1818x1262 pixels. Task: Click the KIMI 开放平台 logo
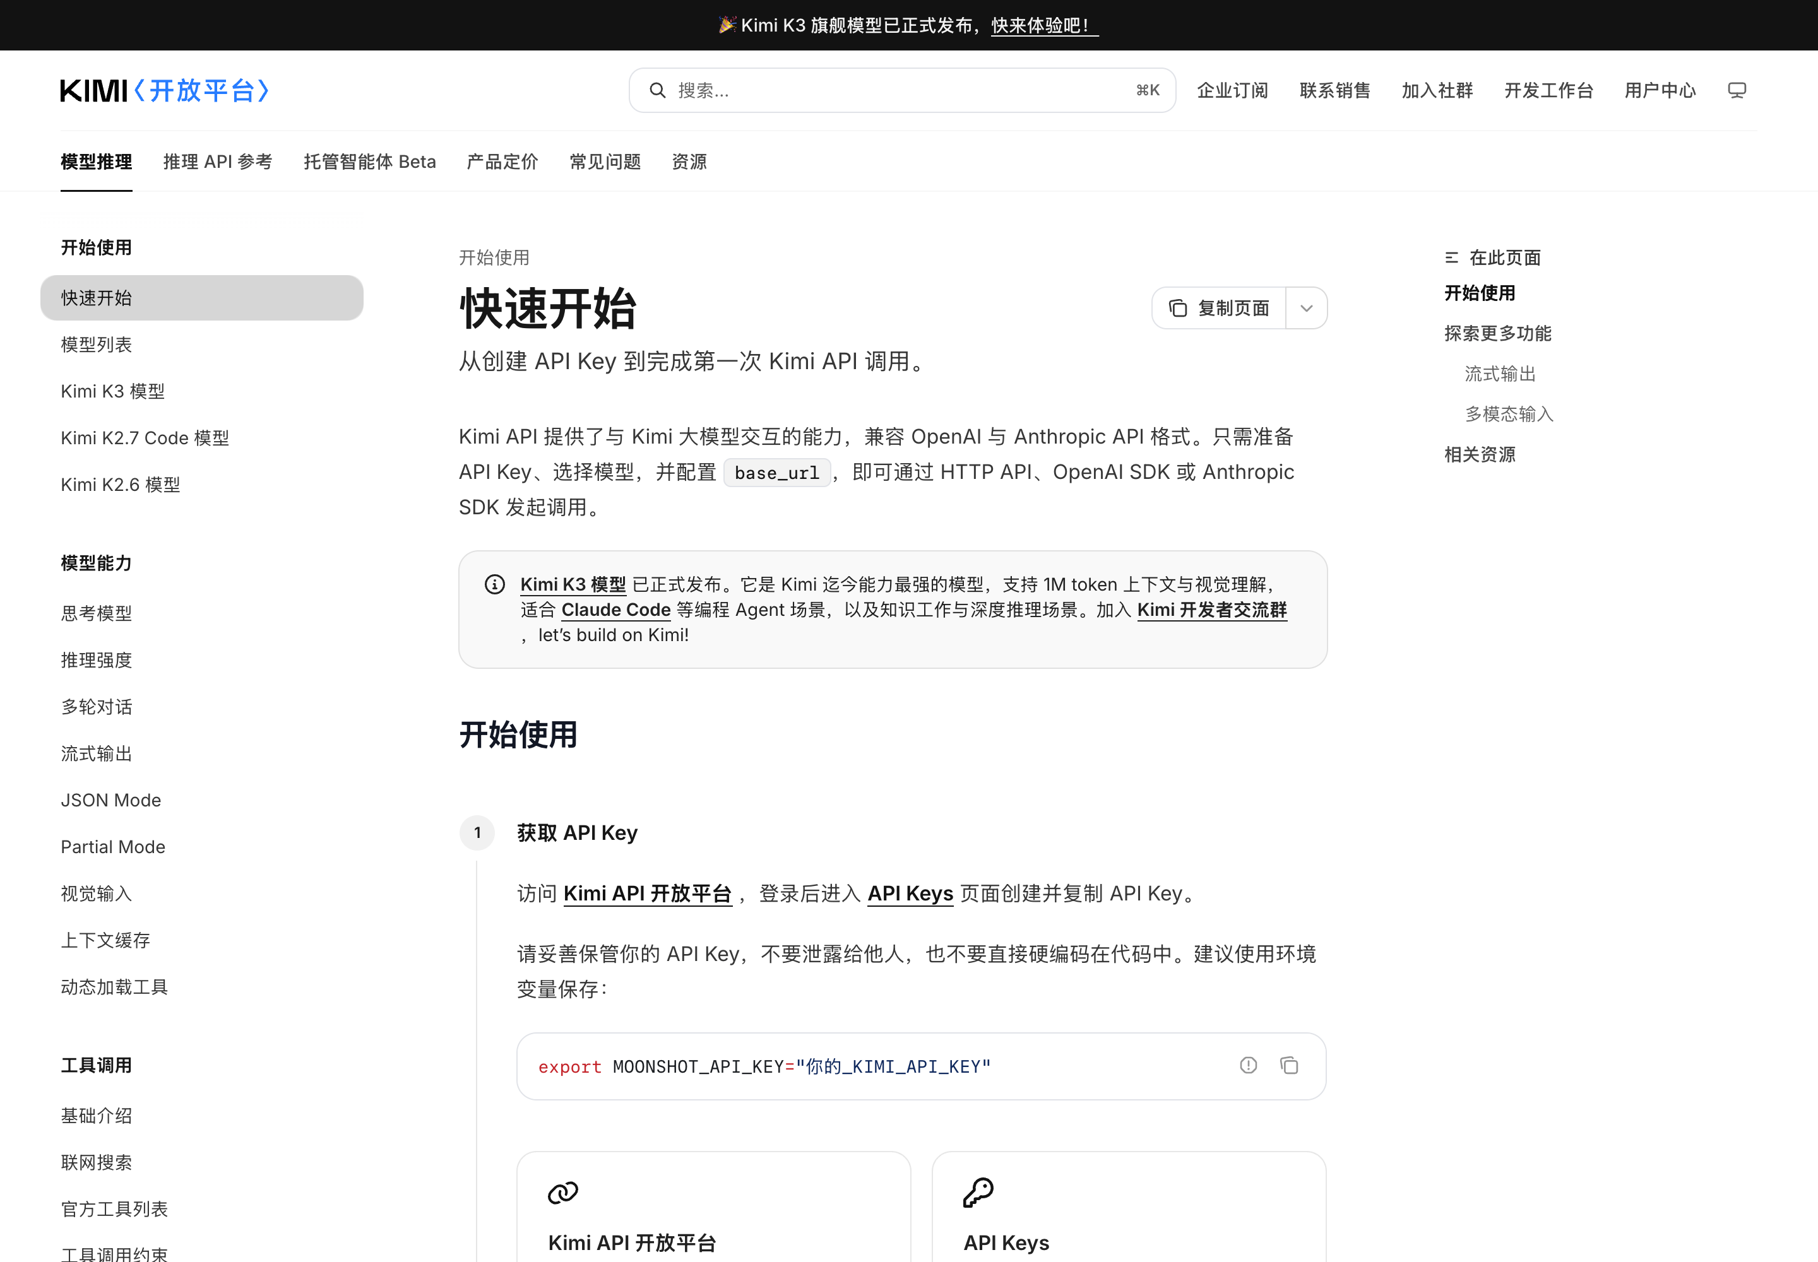pos(165,90)
